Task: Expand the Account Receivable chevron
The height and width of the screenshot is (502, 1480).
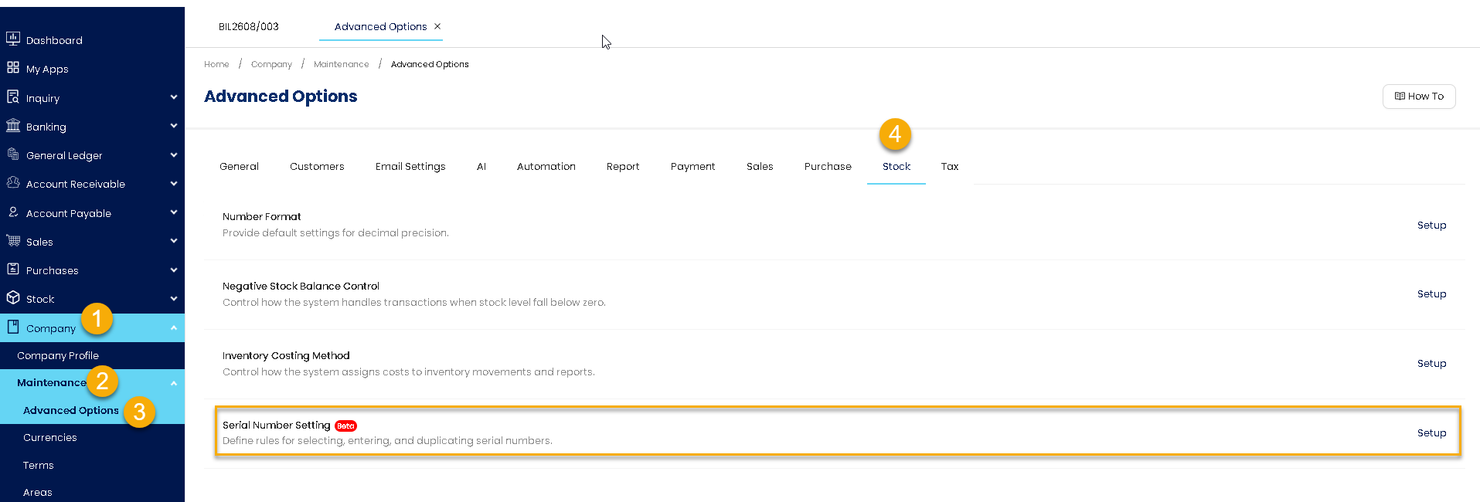Action: (174, 183)
